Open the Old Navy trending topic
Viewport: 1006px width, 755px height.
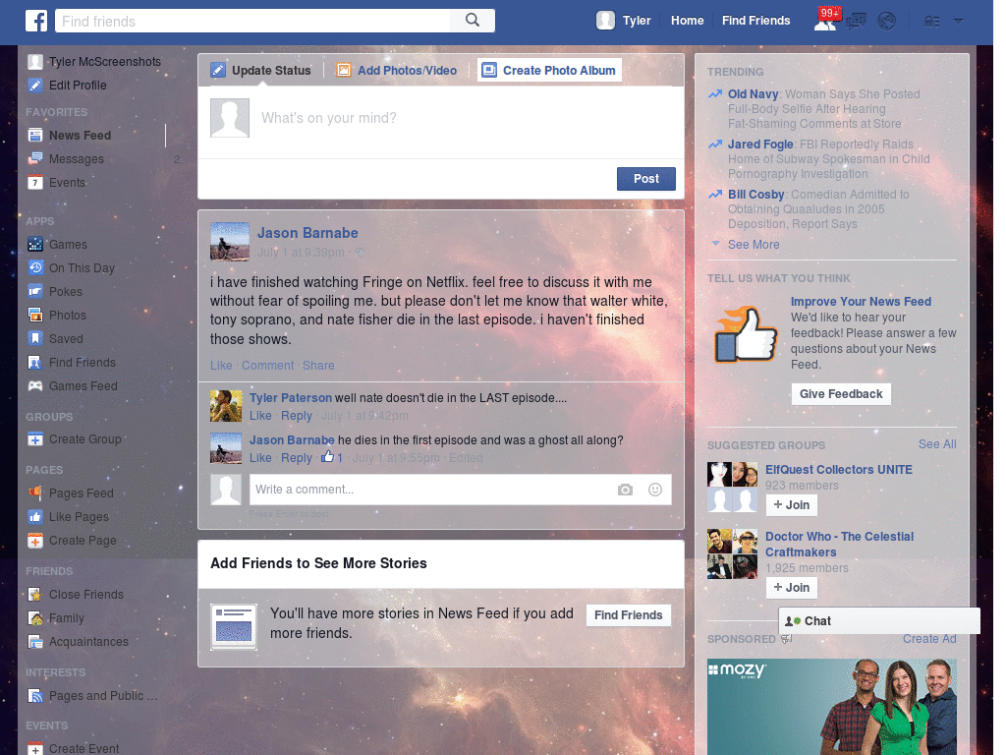[753, 93]
